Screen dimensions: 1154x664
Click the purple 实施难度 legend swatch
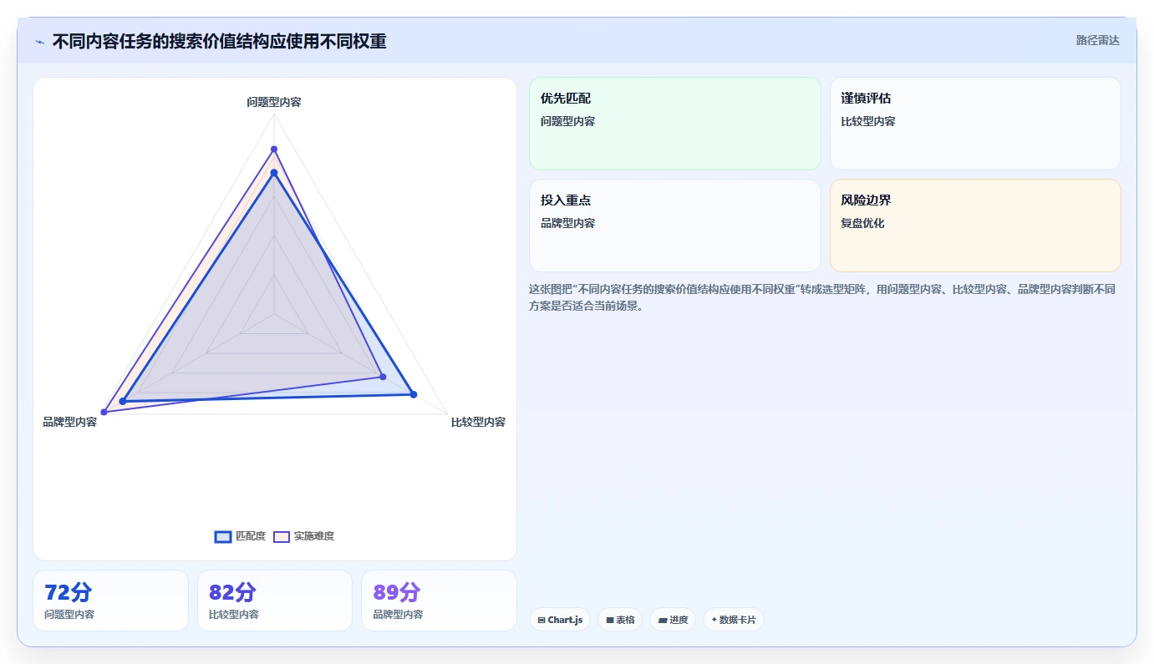pos(282,537)
